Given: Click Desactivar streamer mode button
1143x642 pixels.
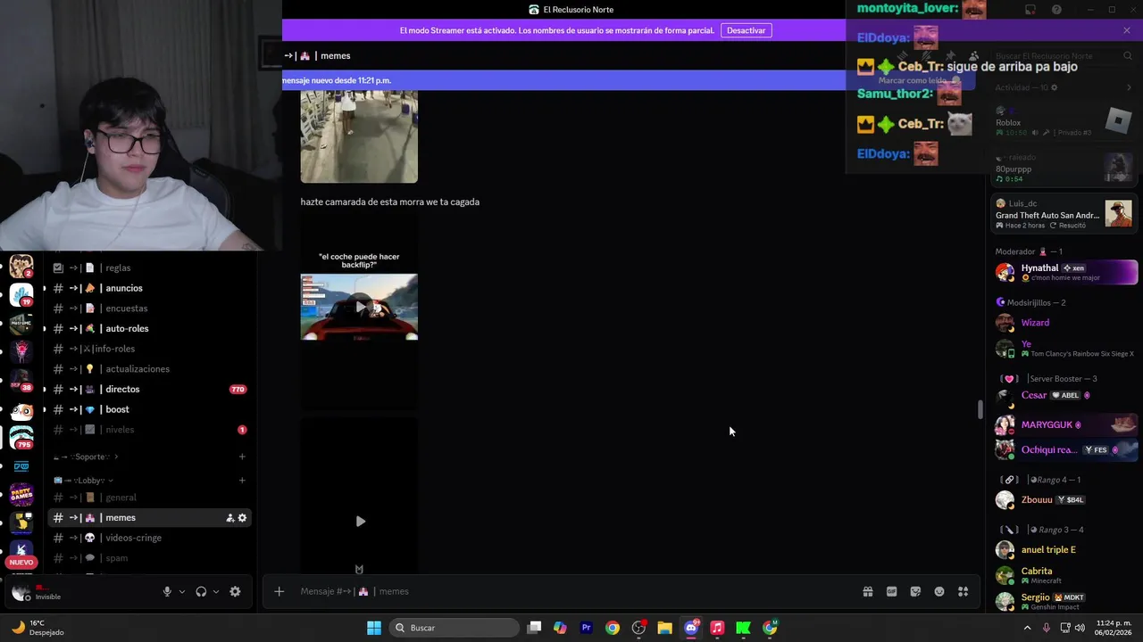Looking at the screenshot, I should point(746,30).
